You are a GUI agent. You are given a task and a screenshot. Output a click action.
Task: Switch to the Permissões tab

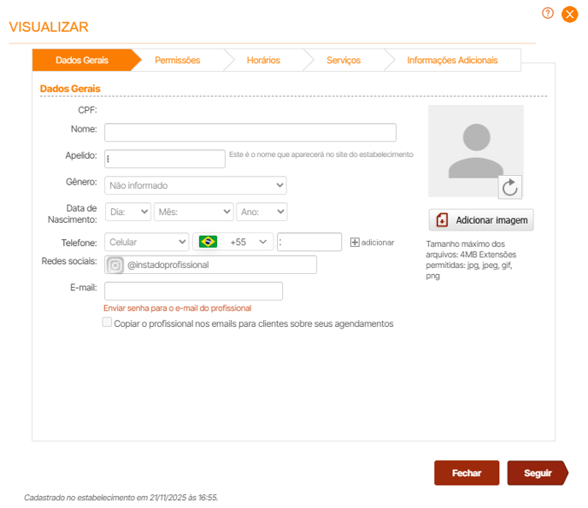click(x=177, y=61)
